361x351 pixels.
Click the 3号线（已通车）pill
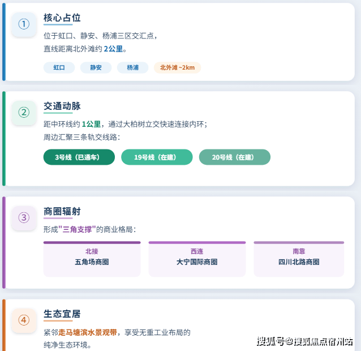click(79, 157)
